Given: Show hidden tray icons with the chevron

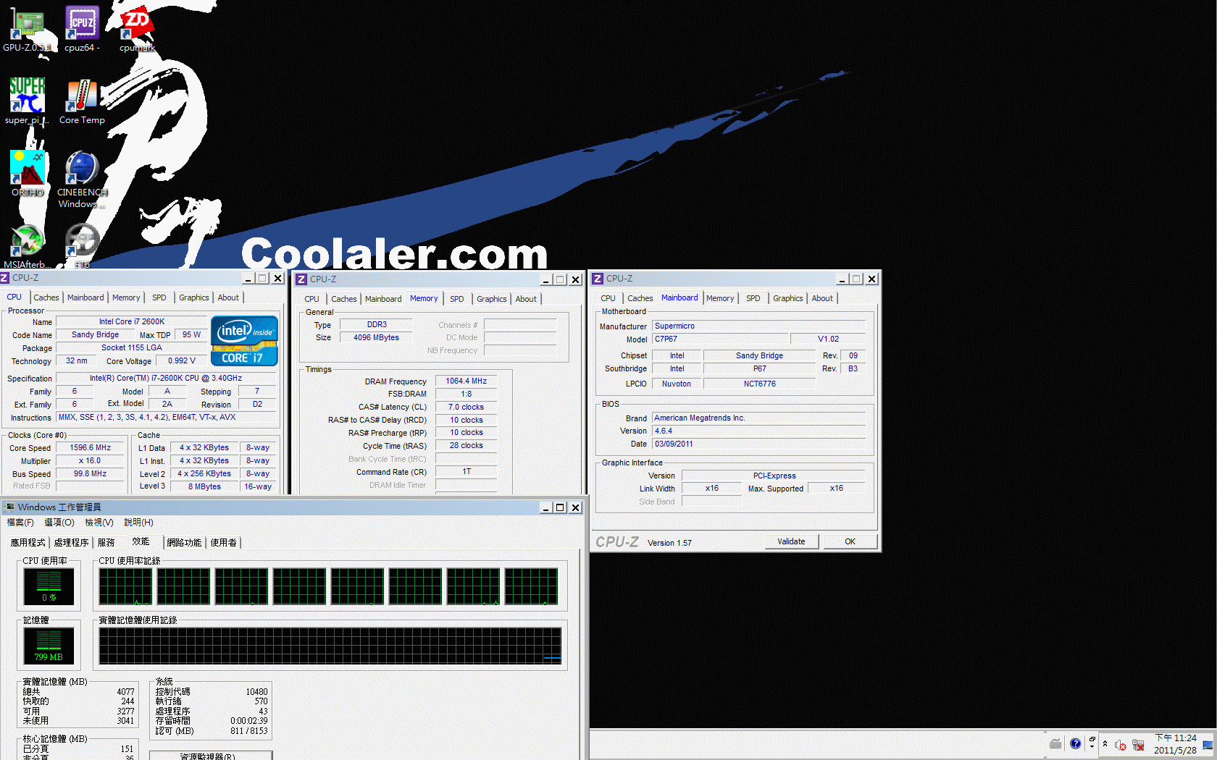Looking at the screenshot, I should coord(1105,744).
